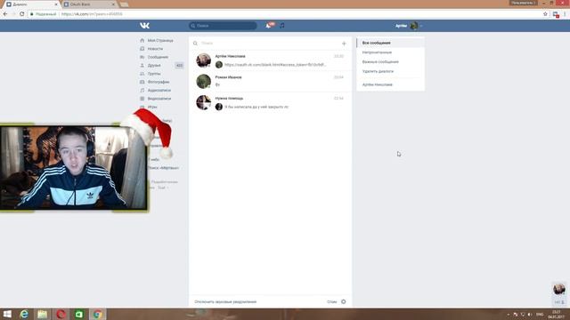Click taskbar clock and date
This screenshot has width=570, height=320.
[x=557, y=315]
